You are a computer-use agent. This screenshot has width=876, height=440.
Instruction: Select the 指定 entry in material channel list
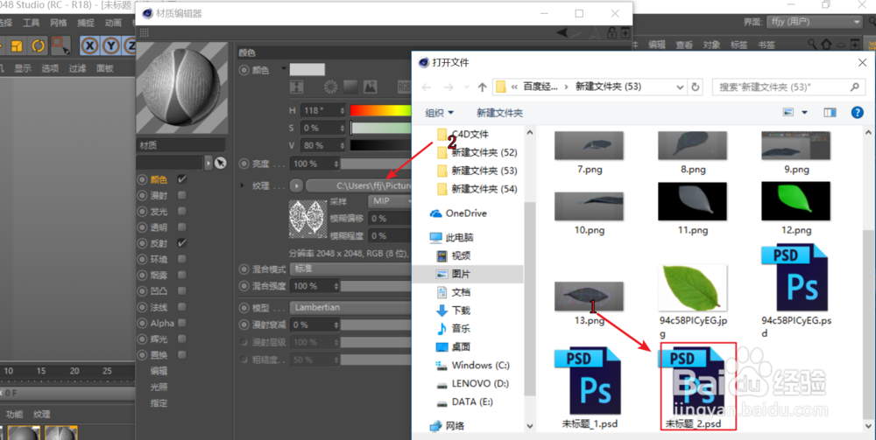click(x=159, y=402)
